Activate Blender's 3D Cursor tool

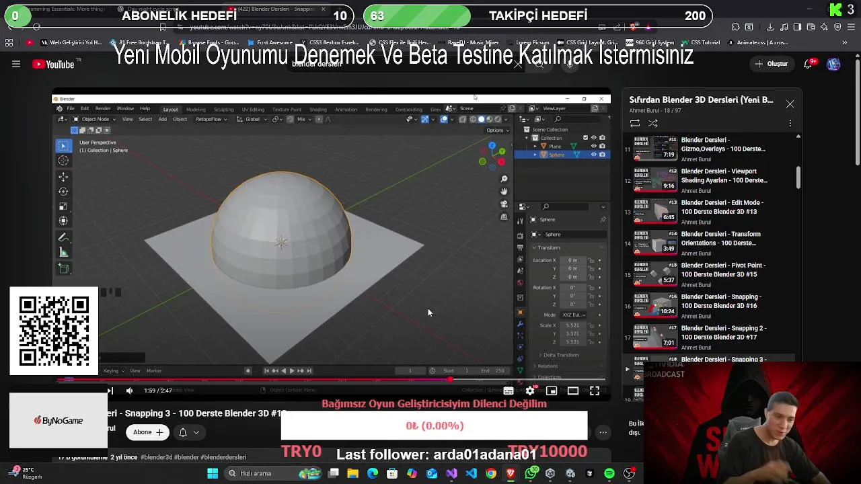pyautogui.click(x=64, y=160)
